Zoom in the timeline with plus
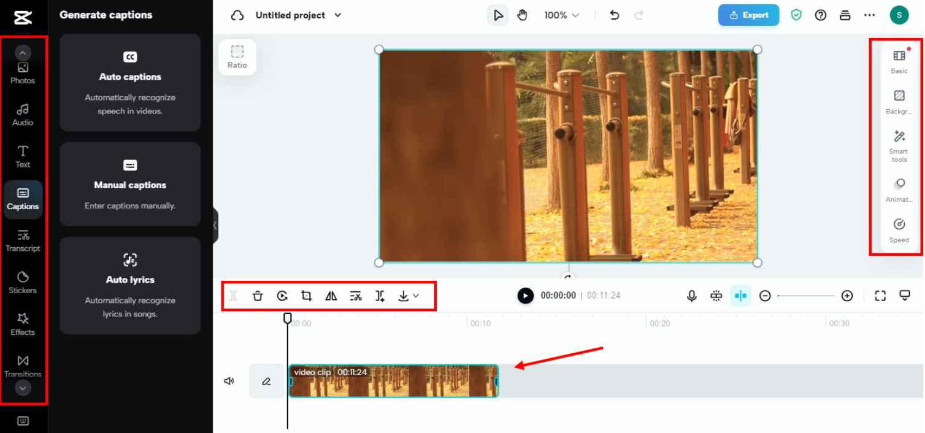Image resolution: width=925 pixels, height=433 pixels. [847, 296]
